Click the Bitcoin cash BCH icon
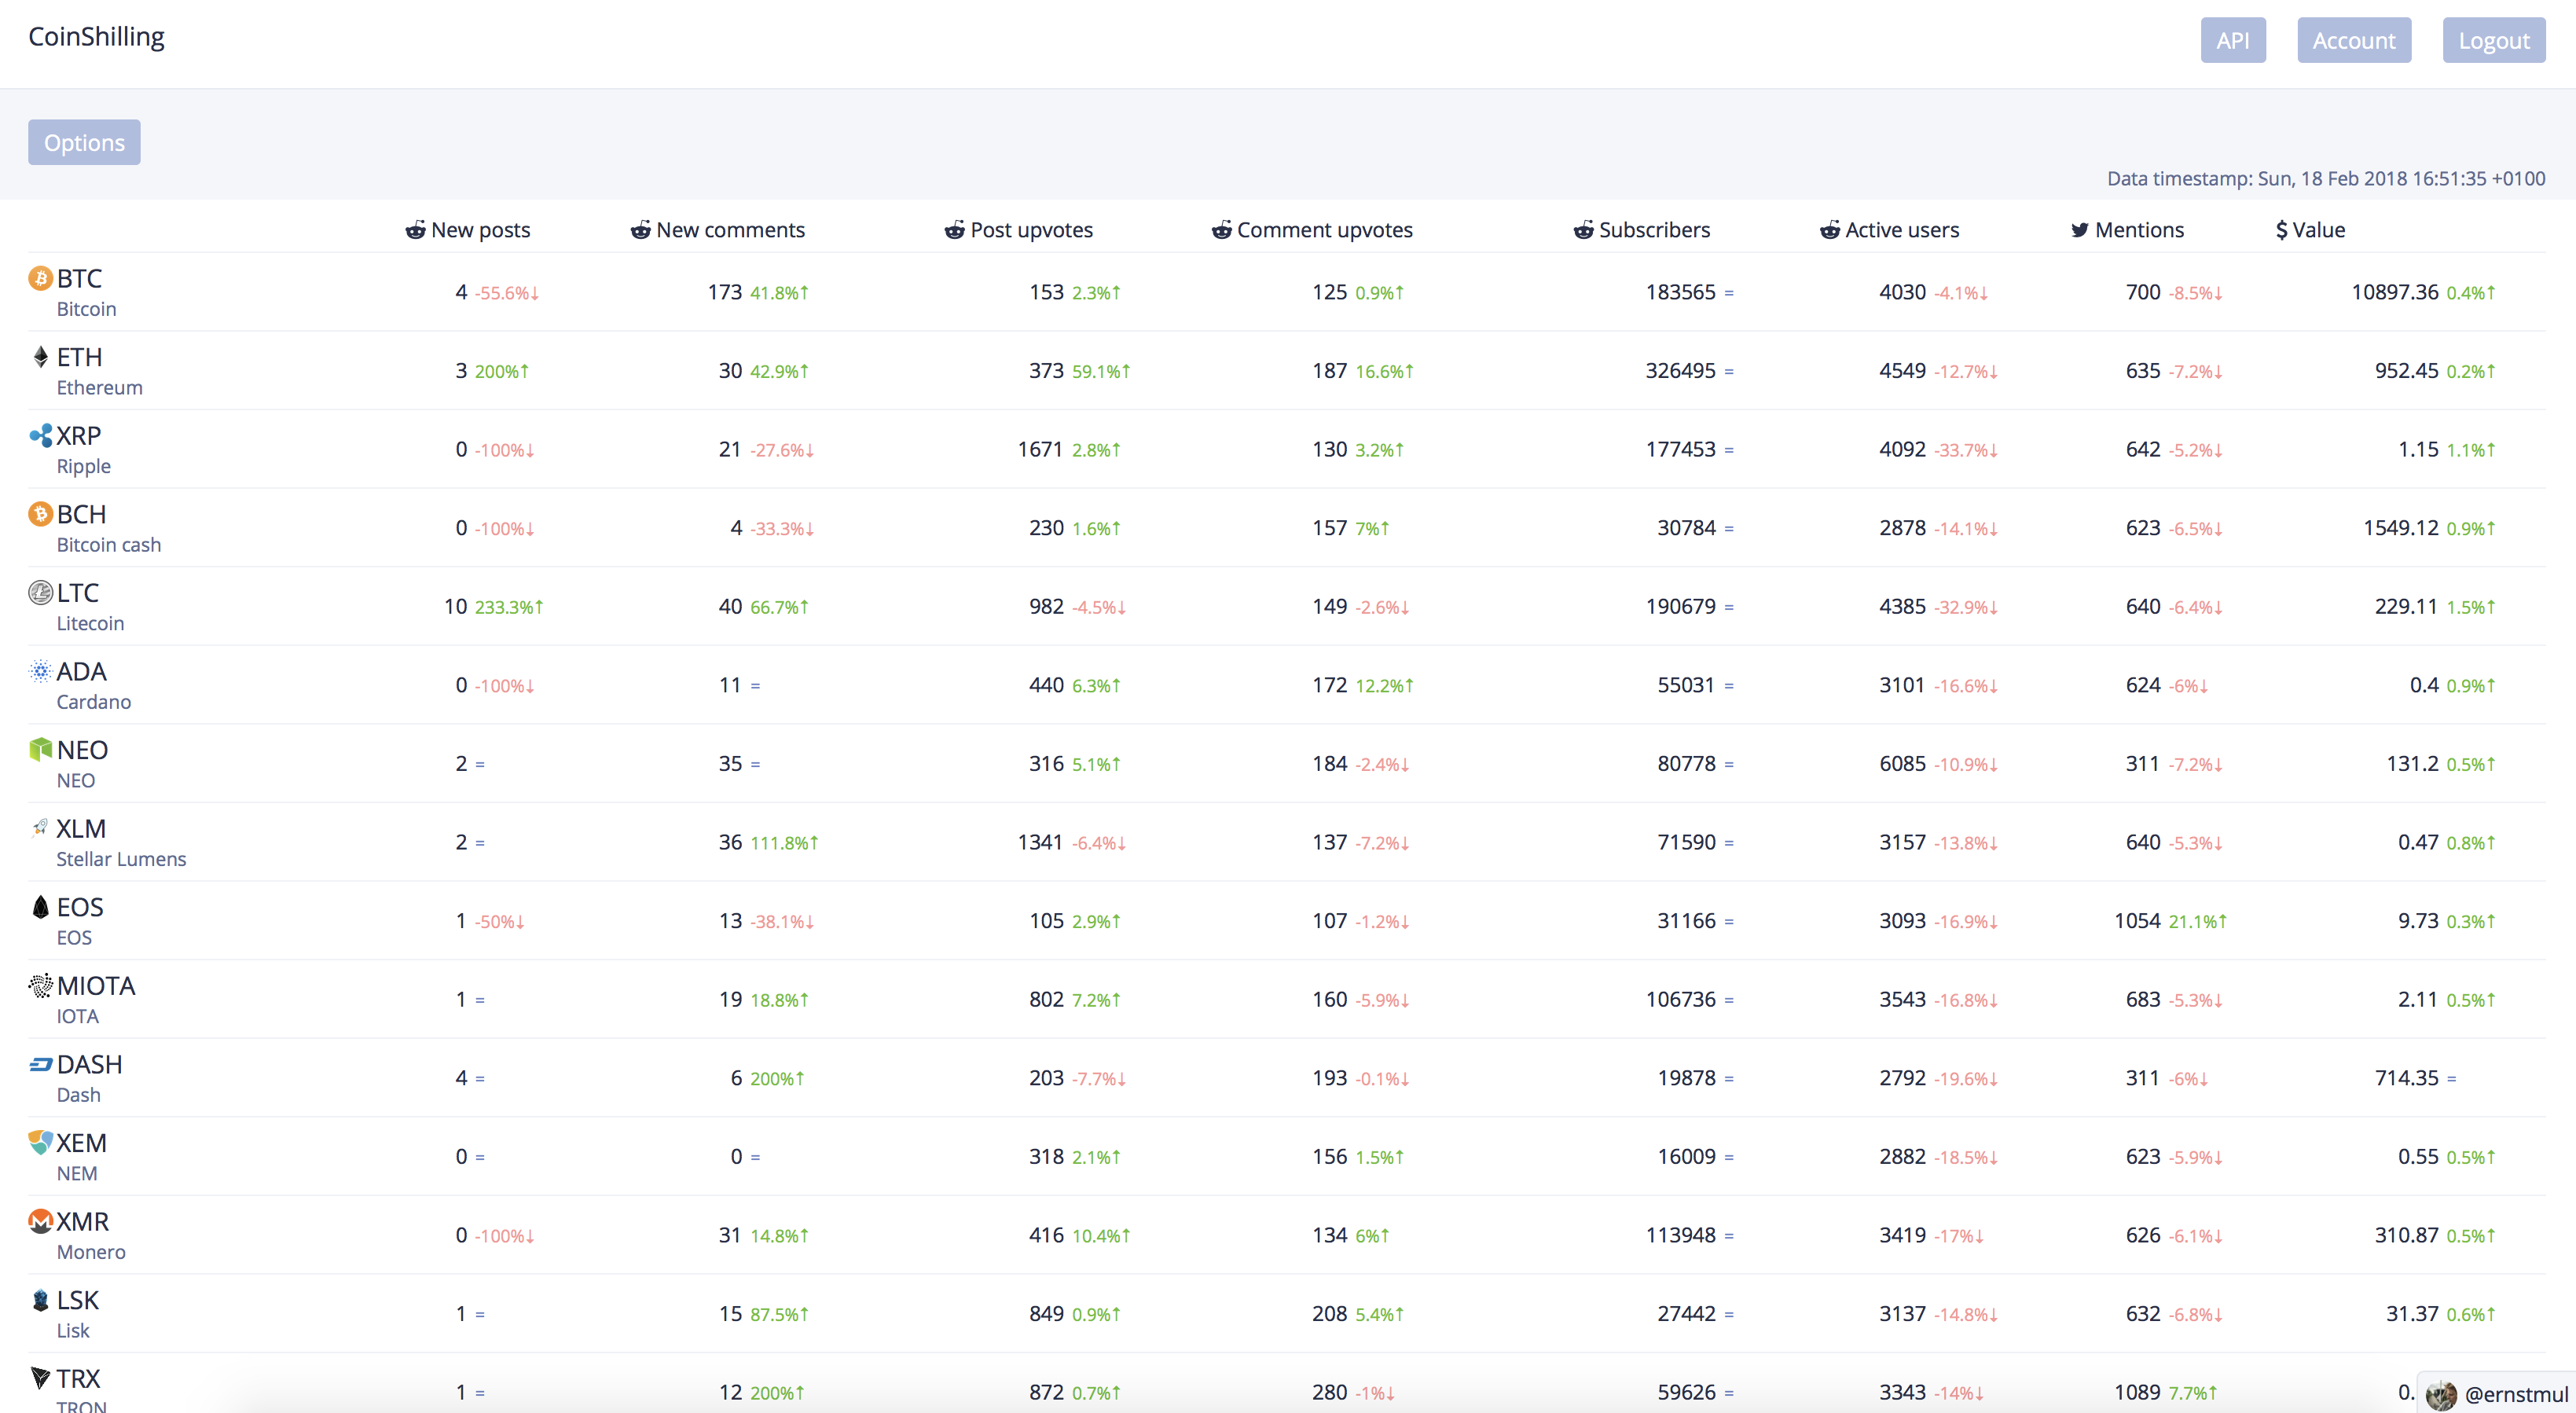 point(40,514)
